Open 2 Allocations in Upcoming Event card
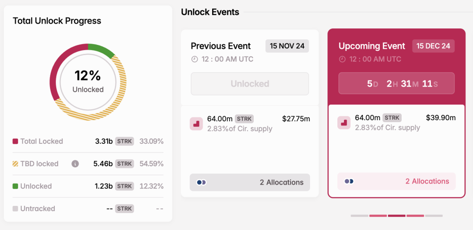The height and width of the screenshot is (230, 473). (396, 181)
